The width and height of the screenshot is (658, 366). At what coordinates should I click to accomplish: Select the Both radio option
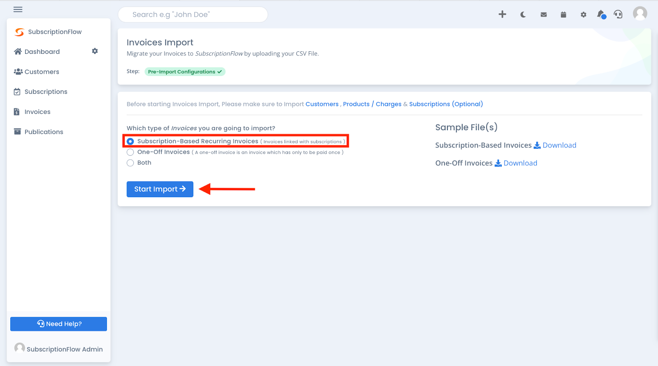click(x=130, y=163)
